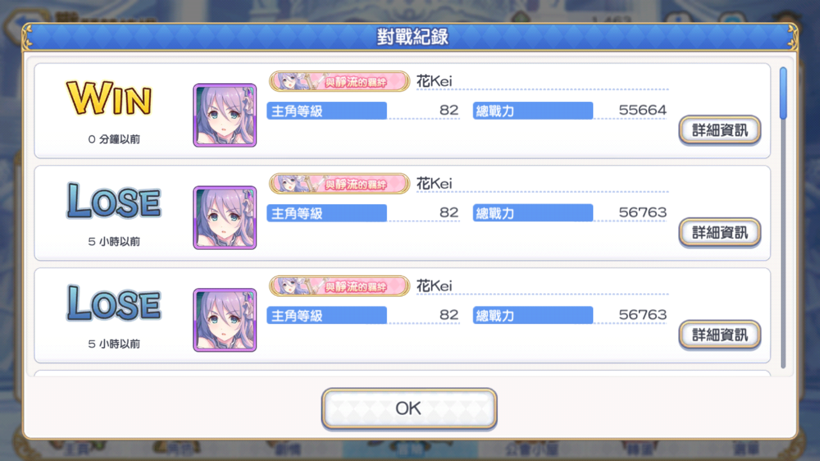The image size is (820, 461).
Task: Click the first LOSE result label
Action: coord(114,201)
